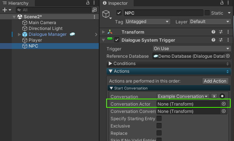Open the Trigger dropdown set to On Use
This screenshot has height=141, width=234.
click(192, 49)
